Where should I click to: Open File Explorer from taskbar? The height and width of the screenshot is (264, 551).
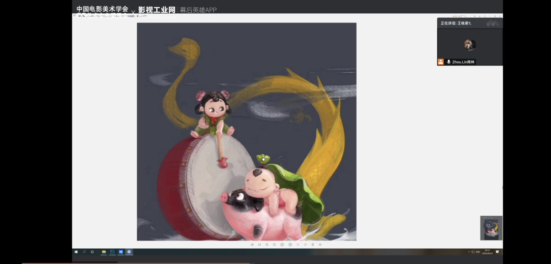tap(104, 252)
